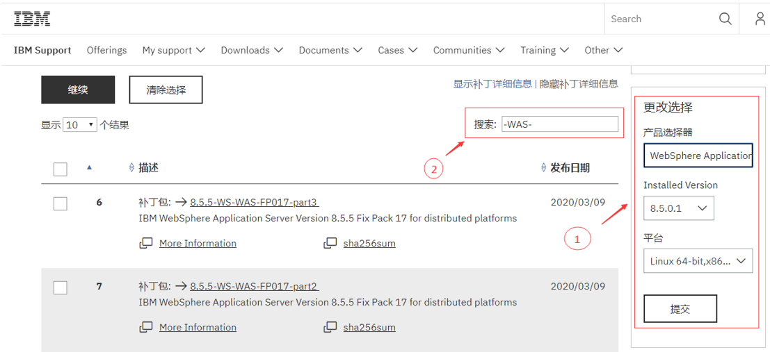Click the 提交 button
The image size is (770, 352).
(x=680, y=308)
